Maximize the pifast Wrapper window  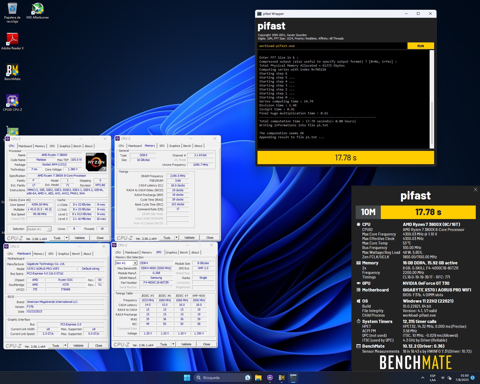(418, 14)
